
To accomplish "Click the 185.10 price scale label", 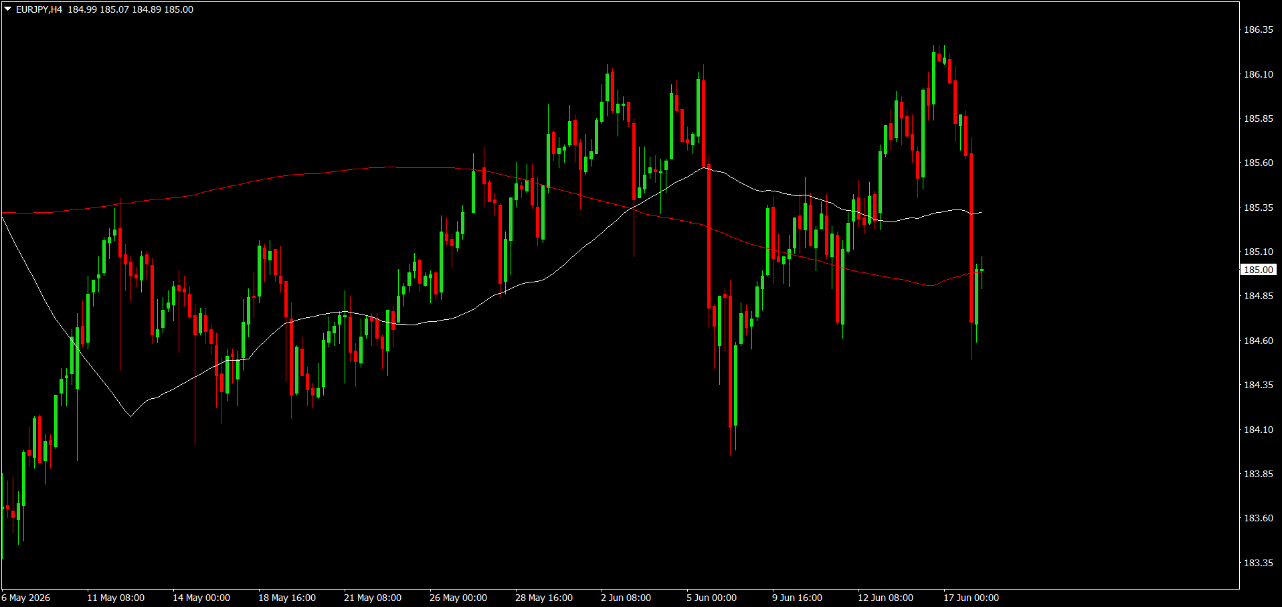I will tap(1258, 252).
